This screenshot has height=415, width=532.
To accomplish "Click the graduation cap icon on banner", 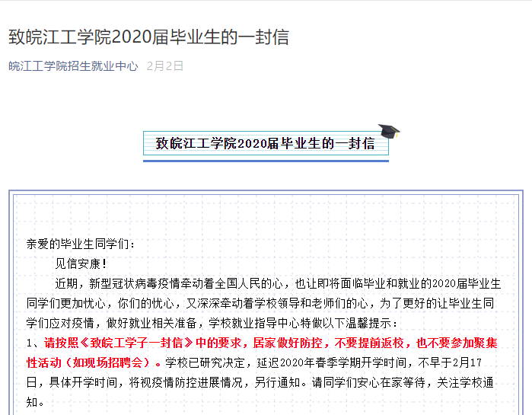I will click(389, 131).
